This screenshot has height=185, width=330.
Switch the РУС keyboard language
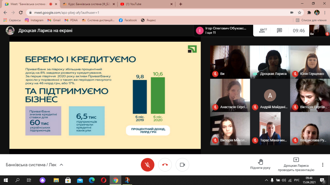click(297, 180)
